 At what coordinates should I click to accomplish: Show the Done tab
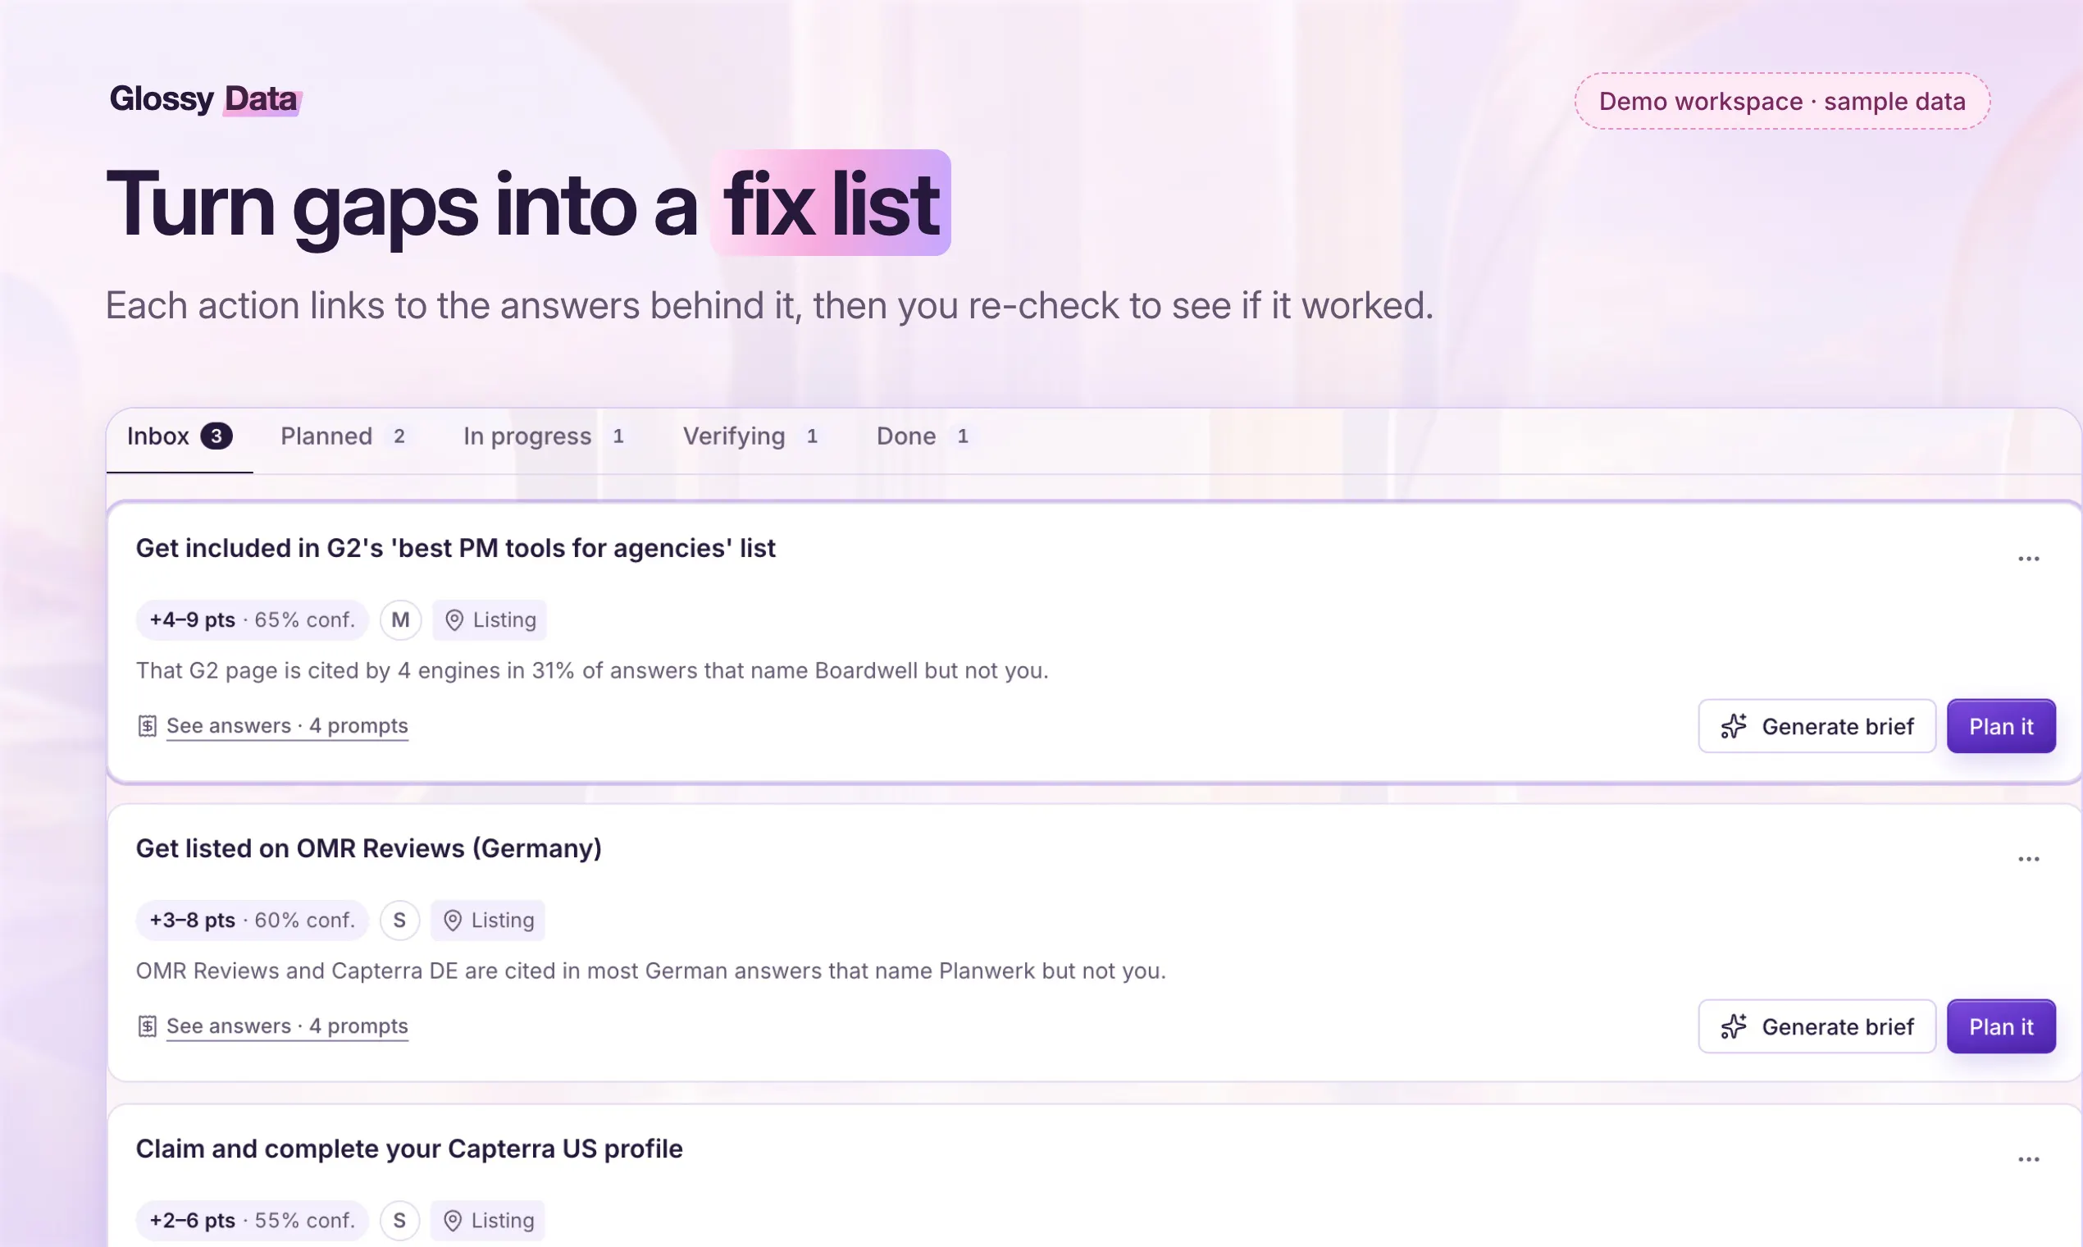[x=925, y=436]
